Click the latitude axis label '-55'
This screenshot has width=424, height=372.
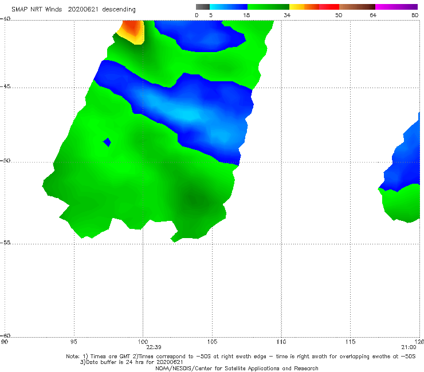pyautogui.click(x=5, y=242)
